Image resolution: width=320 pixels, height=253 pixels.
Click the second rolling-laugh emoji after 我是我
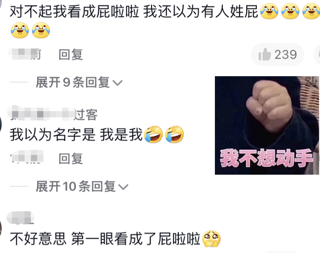tap(175, 135)
